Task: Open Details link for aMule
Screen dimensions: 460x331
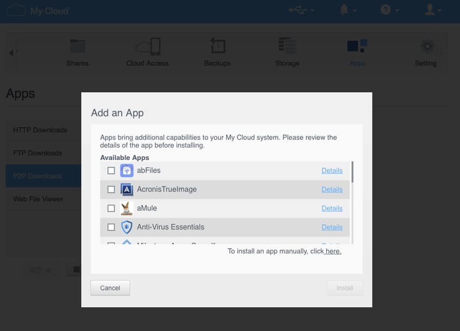Action: 332,208
